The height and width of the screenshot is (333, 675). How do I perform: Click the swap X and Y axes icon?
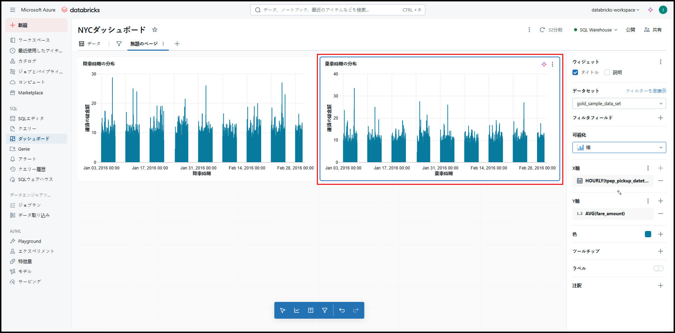pyautogui.click(x=619, y=193)
